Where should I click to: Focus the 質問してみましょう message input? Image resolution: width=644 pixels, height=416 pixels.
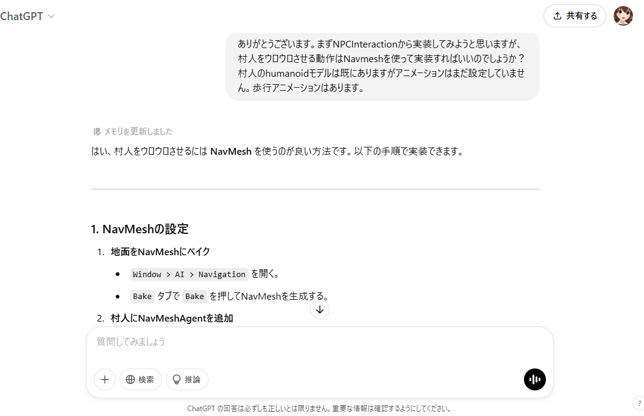point(319,342)
